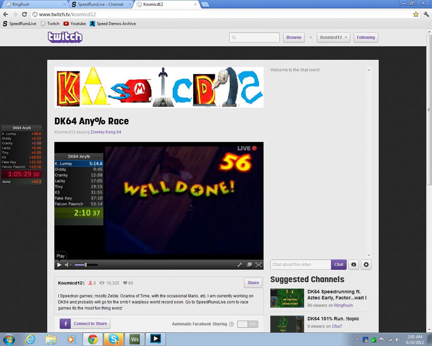This screenshot has height=346, width=432.
Task: Open the Twitch bookmark
Action: 50,23
